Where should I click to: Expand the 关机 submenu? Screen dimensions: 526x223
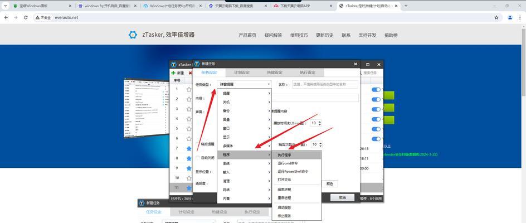[x=244, y=102]
